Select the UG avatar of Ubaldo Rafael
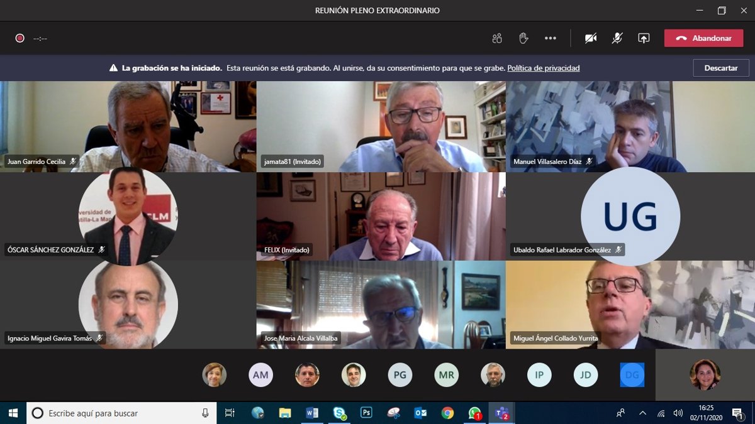The image size is (755, 424). point(630,216)
